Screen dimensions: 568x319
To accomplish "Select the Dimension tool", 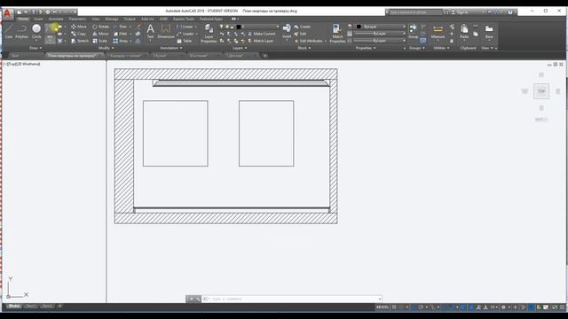I will (x=166, y=32).
